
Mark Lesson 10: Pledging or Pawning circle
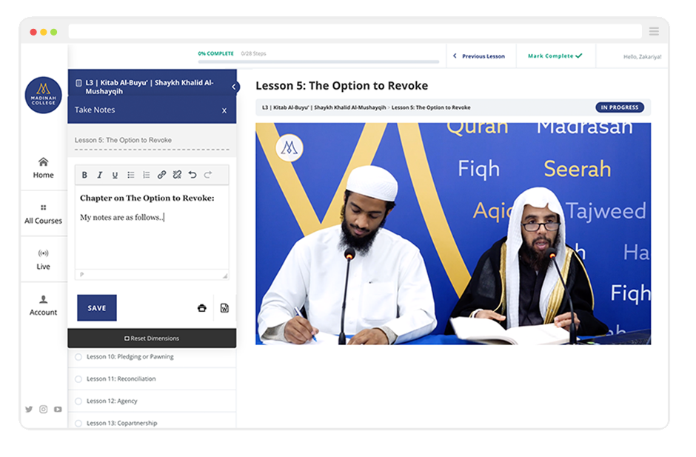pos(78,357)
